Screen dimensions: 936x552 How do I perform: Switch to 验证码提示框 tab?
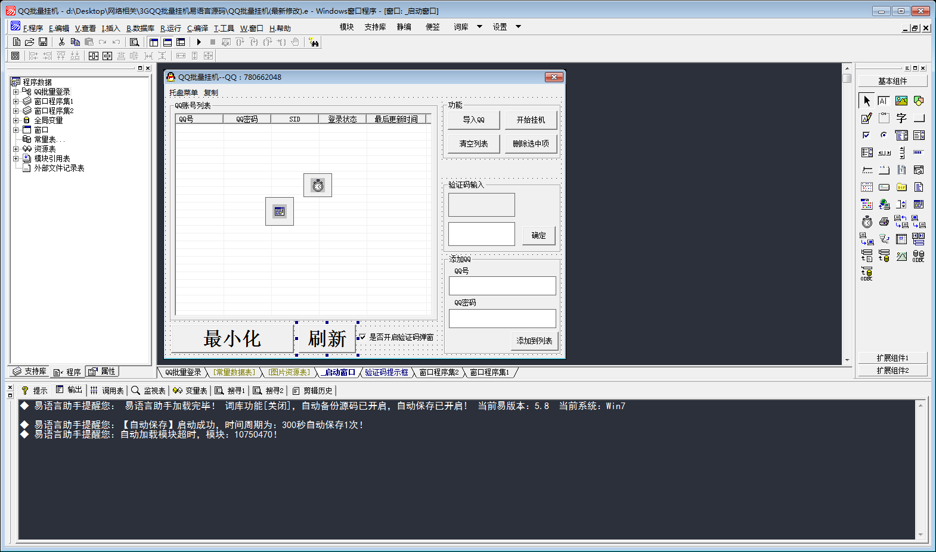(386, 372)
